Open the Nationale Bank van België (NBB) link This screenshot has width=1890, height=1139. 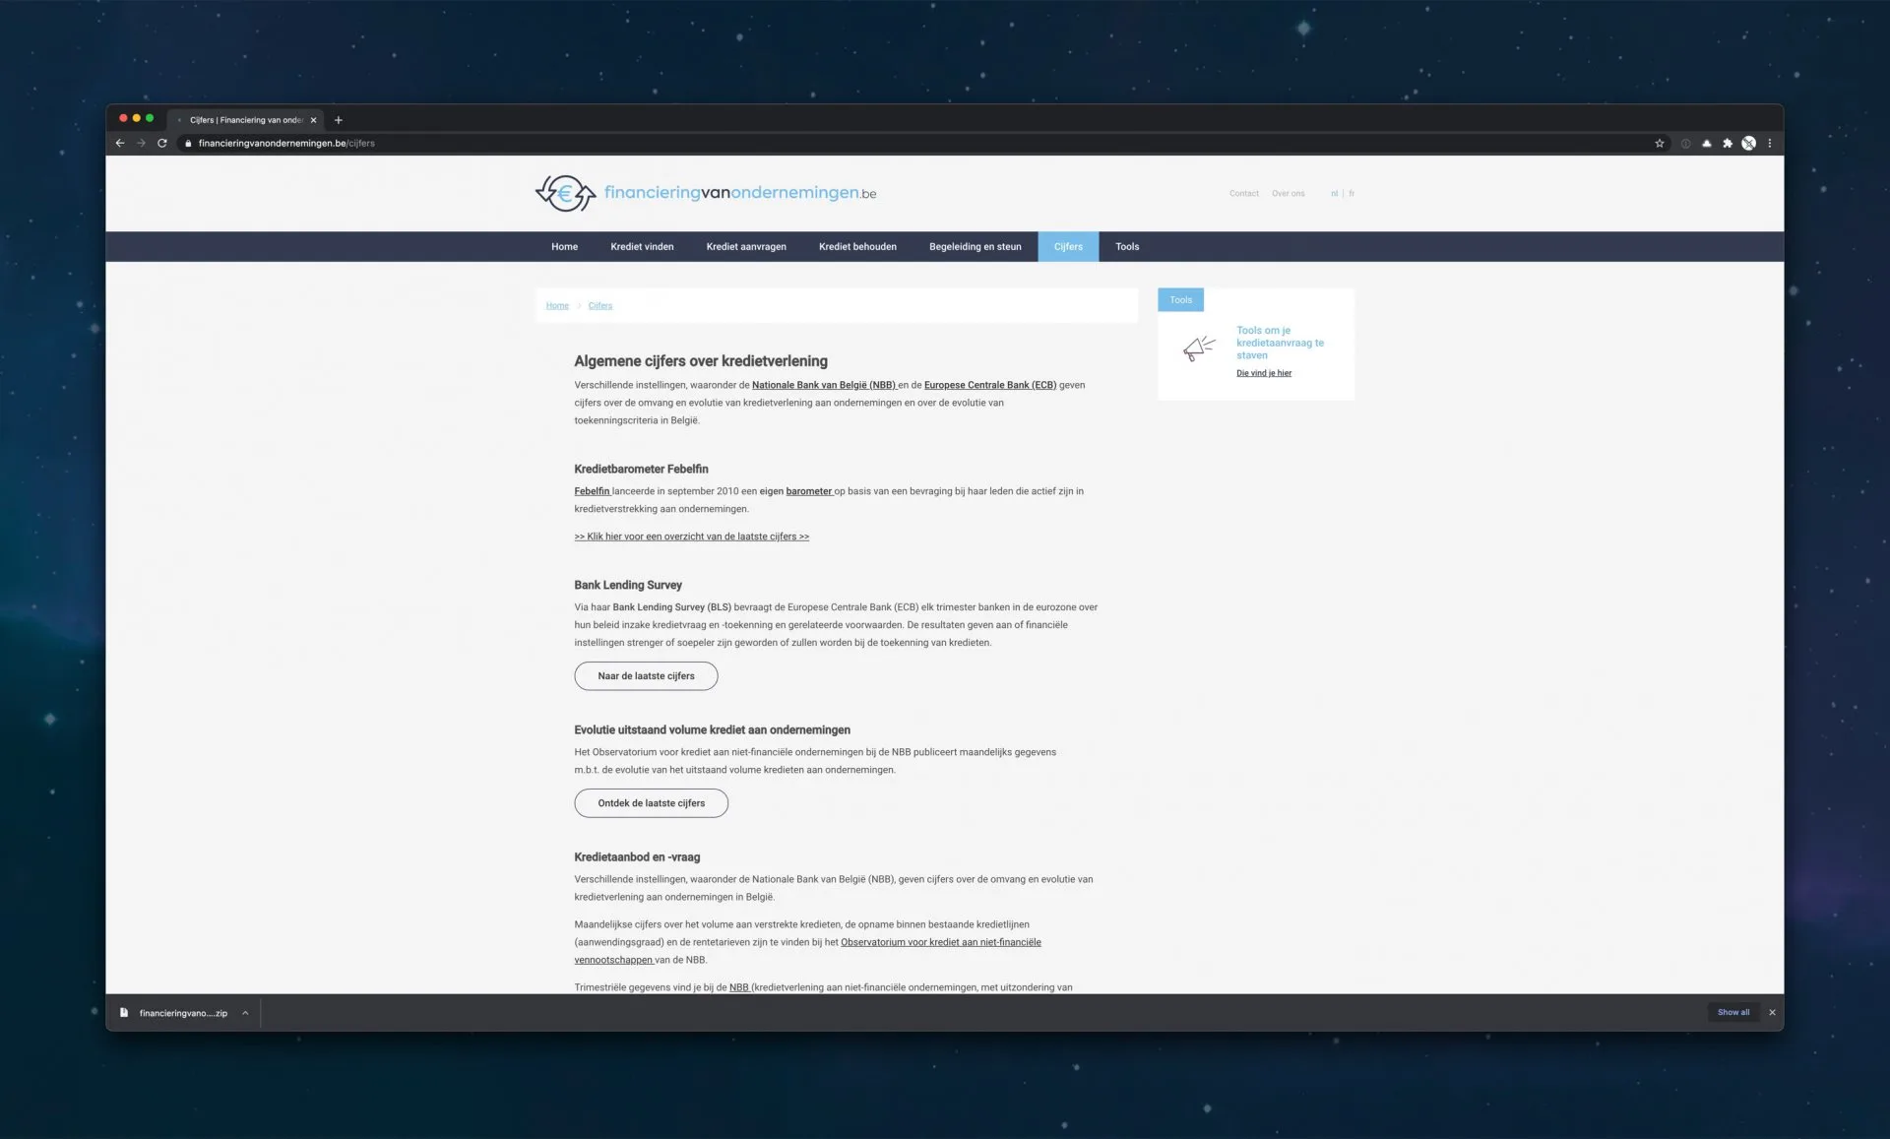click(824, 385)
